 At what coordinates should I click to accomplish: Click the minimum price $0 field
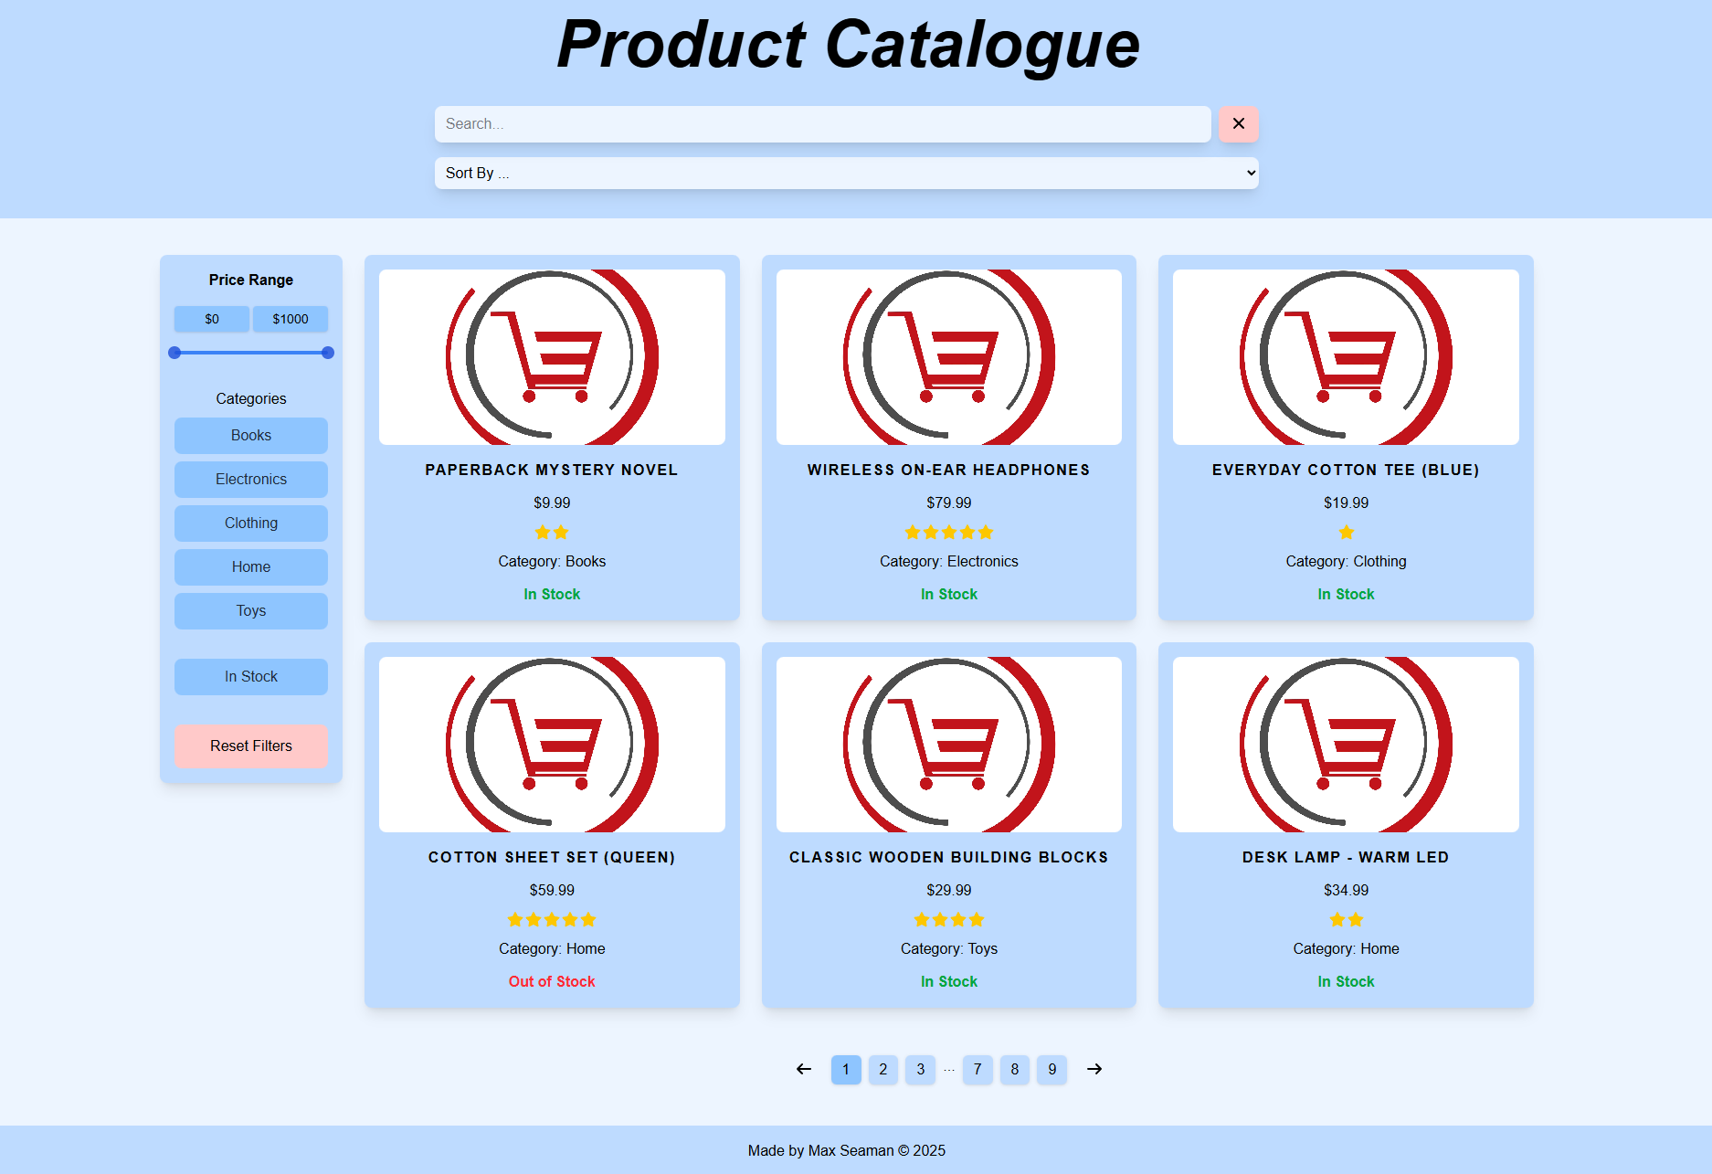pos(212,319)
